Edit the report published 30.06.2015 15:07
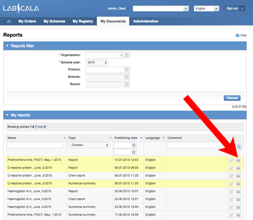 231,191
